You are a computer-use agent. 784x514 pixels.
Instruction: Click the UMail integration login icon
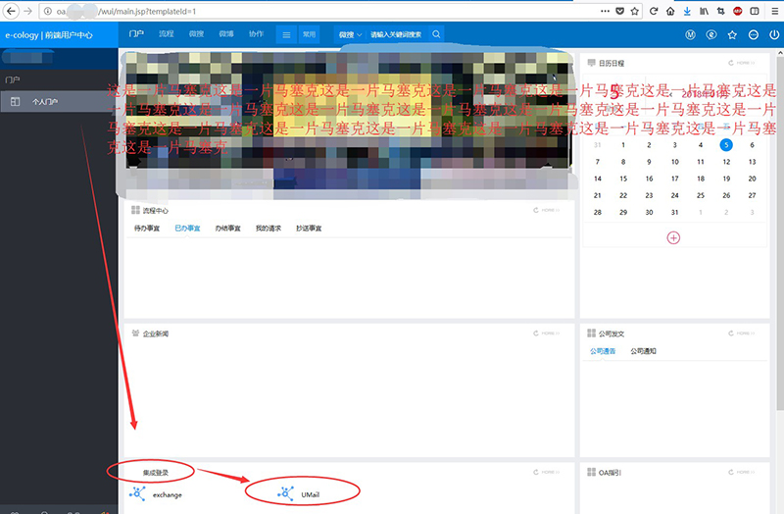click(x=285, y=493)
